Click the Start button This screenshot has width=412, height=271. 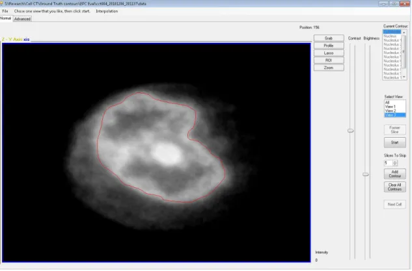394,142
